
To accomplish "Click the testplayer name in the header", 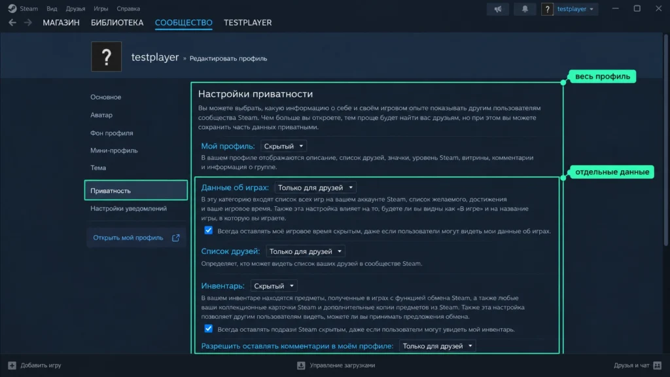I will pyautogui.click(x=154, y=58).
